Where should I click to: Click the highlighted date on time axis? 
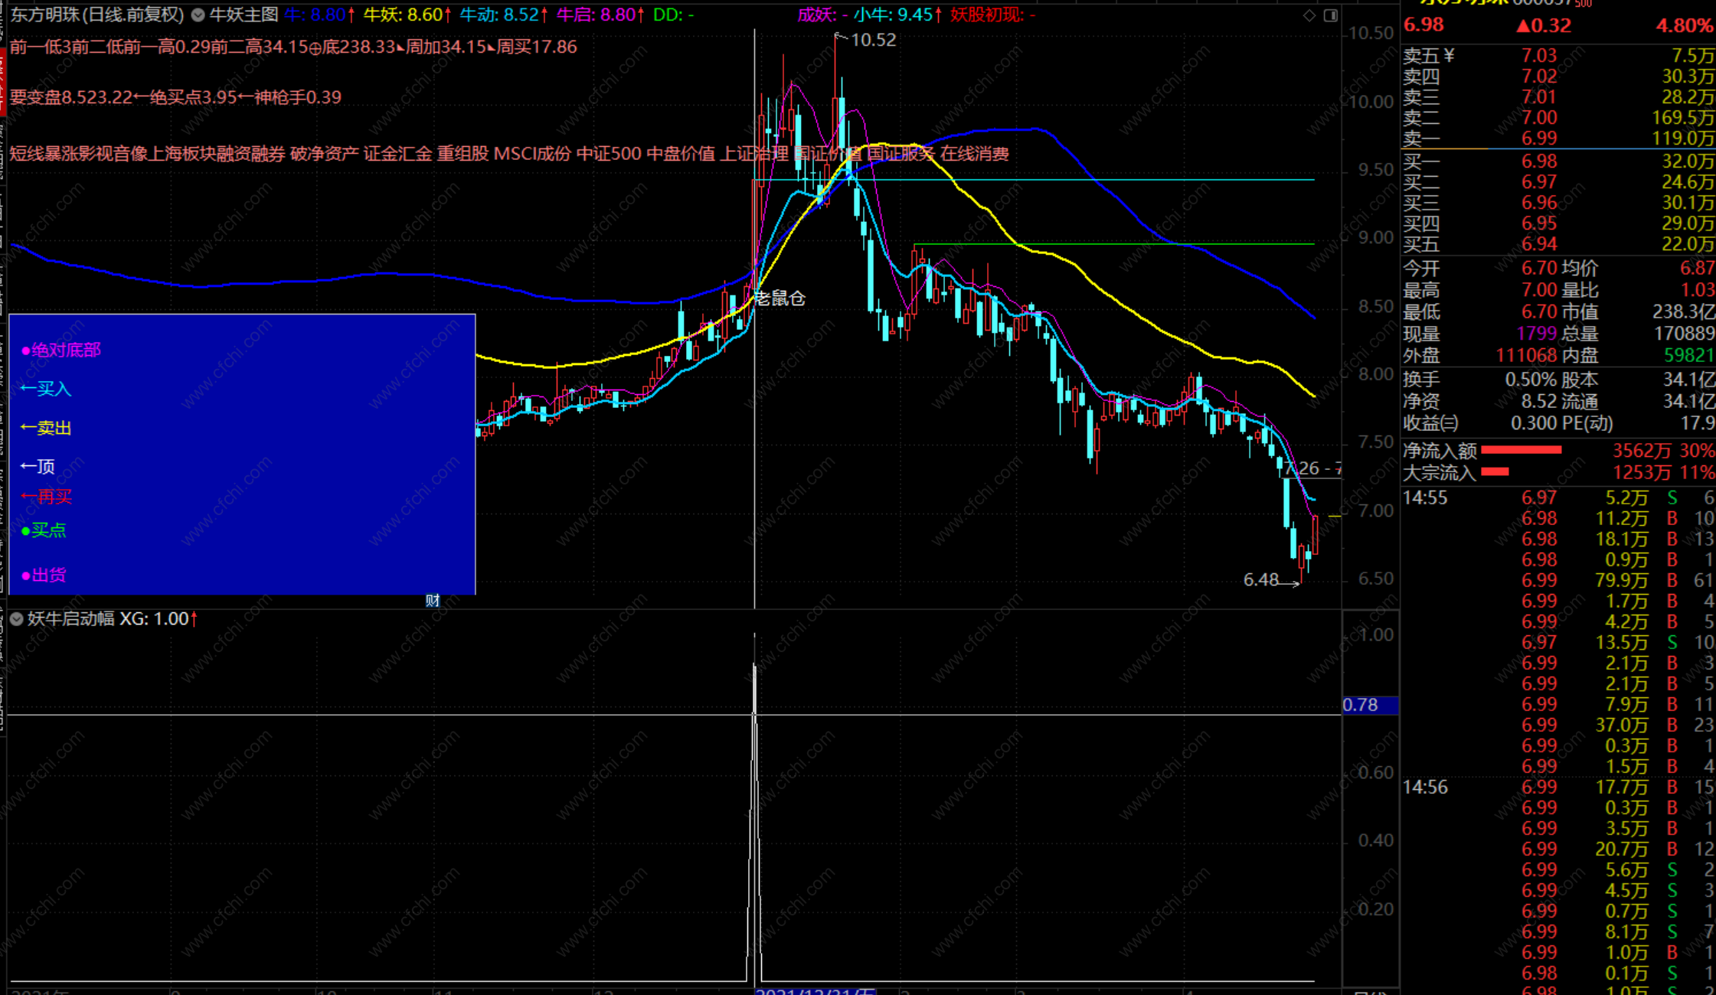point(815,990)
